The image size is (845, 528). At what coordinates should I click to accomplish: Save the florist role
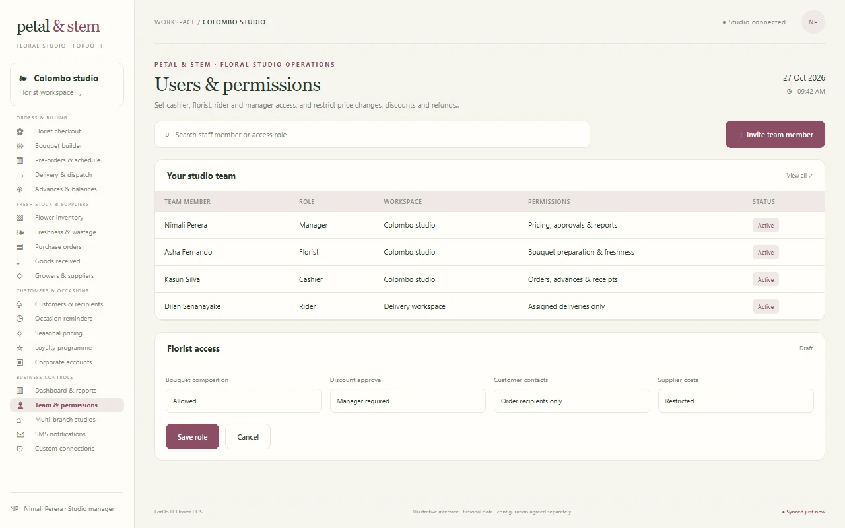pyautogui.click(x=192, y=437)
